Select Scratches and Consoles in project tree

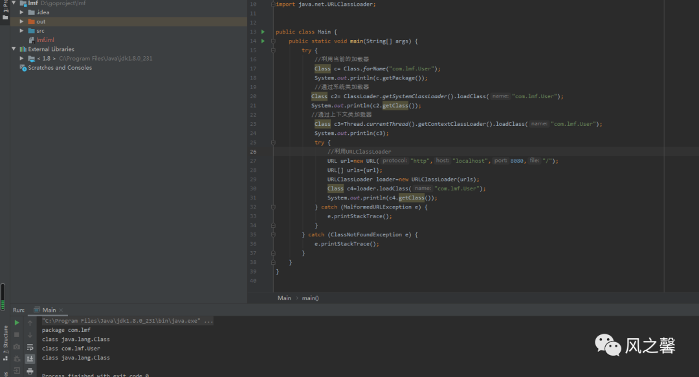(60, 68)
